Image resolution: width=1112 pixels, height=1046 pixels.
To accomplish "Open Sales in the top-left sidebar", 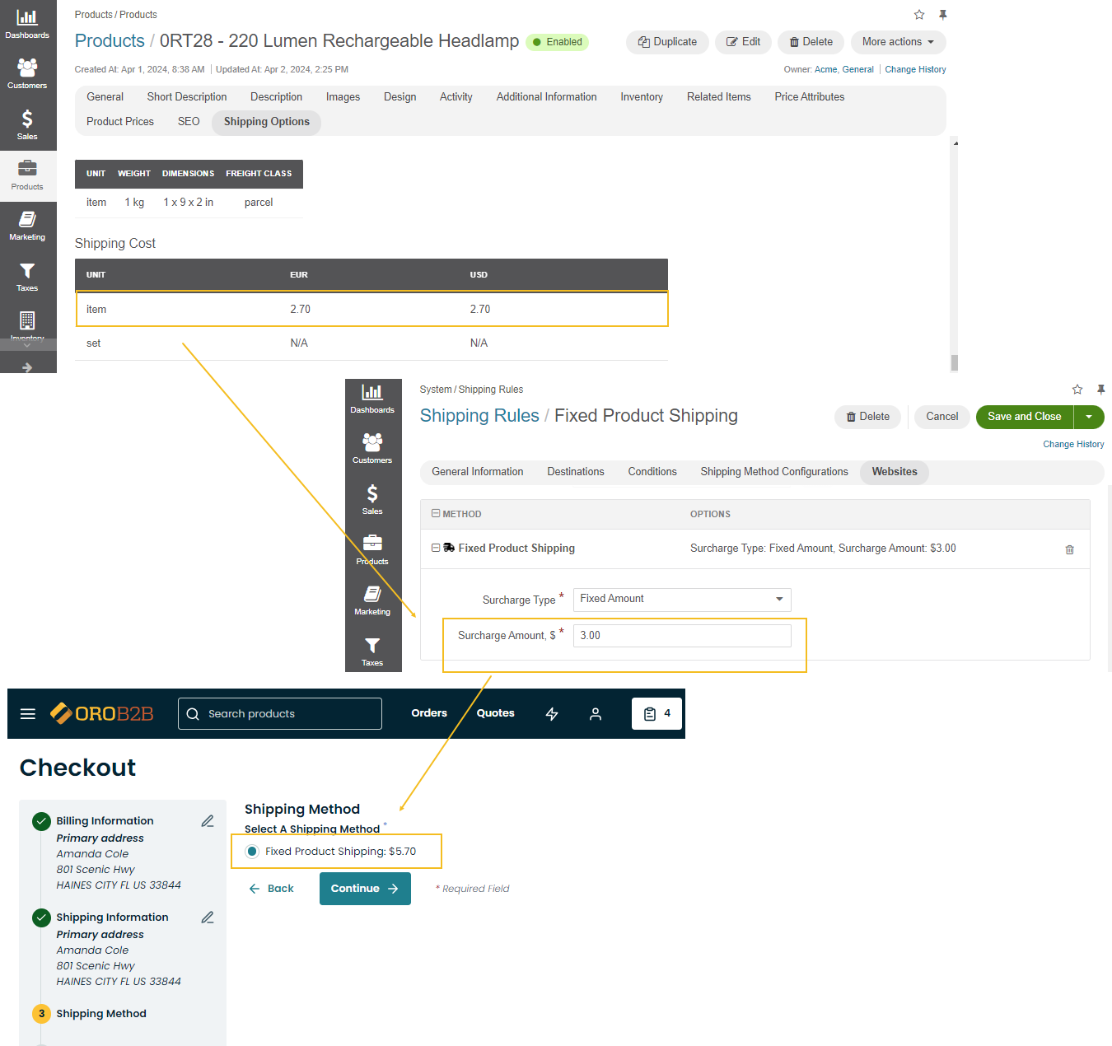I will (x=27, y=125).
